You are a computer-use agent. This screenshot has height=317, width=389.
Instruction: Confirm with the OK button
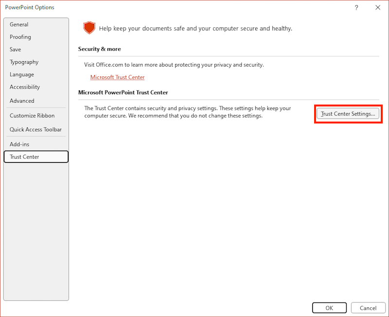click(329, 308)
